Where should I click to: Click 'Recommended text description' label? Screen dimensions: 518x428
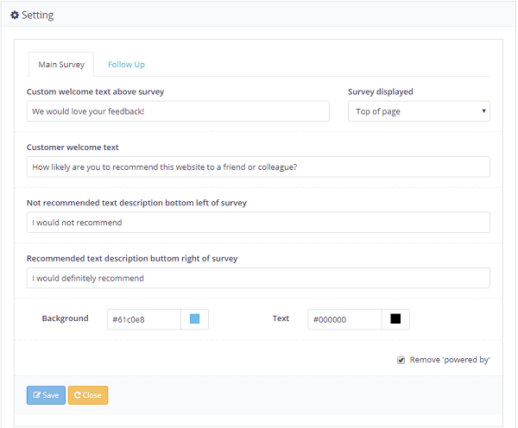[132, 258]
